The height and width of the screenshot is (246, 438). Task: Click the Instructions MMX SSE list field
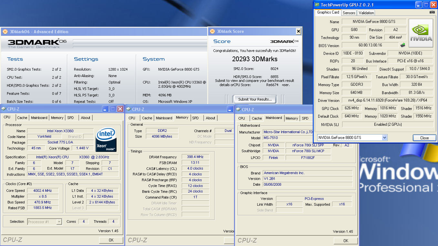[x=73, y=174]
